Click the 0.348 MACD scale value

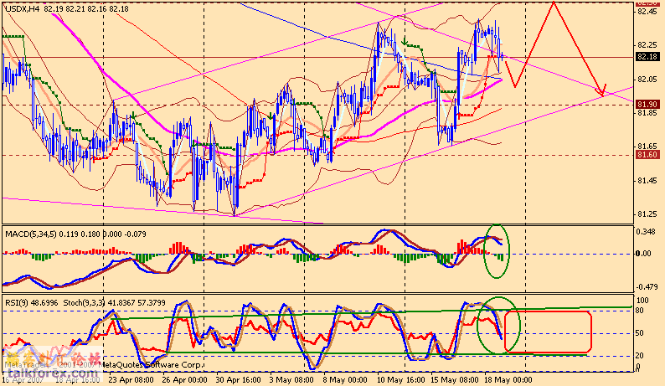pos(647,232)
